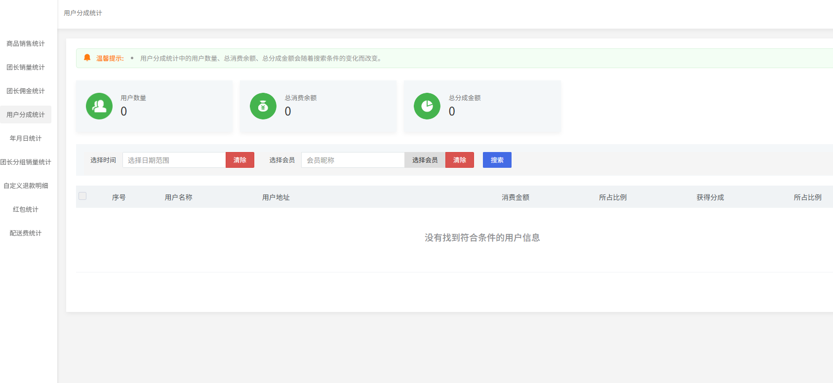Open the 选择会员 member selector button

[x=425, y=160]
